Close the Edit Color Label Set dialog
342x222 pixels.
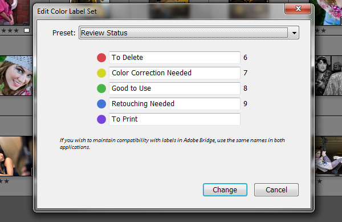(298, 9)
